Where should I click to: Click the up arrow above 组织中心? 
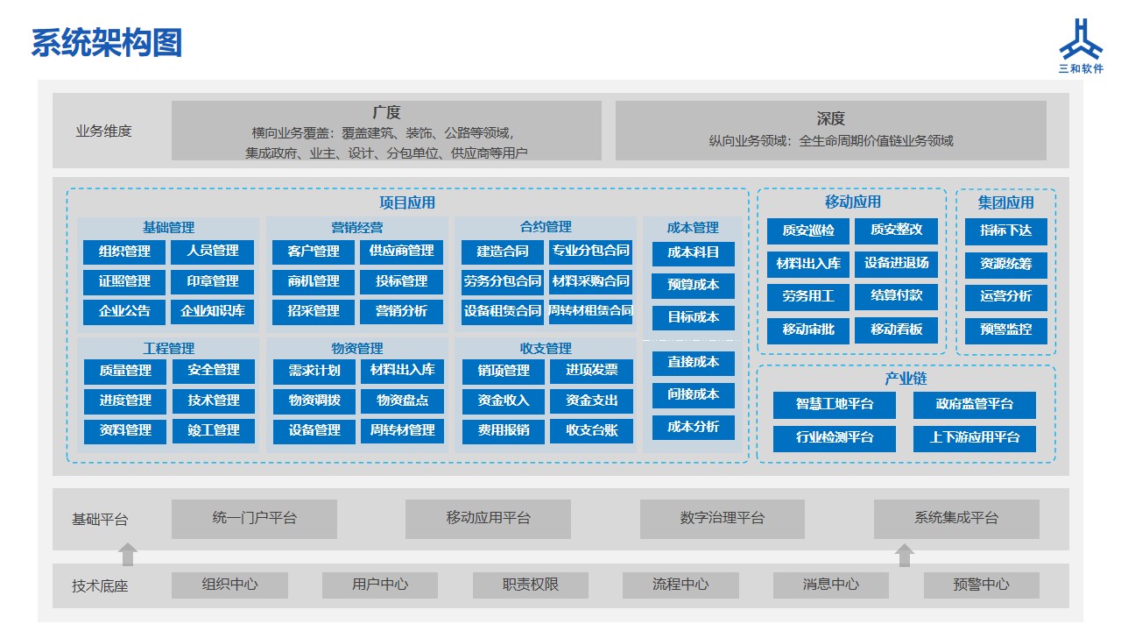(128, 555)
